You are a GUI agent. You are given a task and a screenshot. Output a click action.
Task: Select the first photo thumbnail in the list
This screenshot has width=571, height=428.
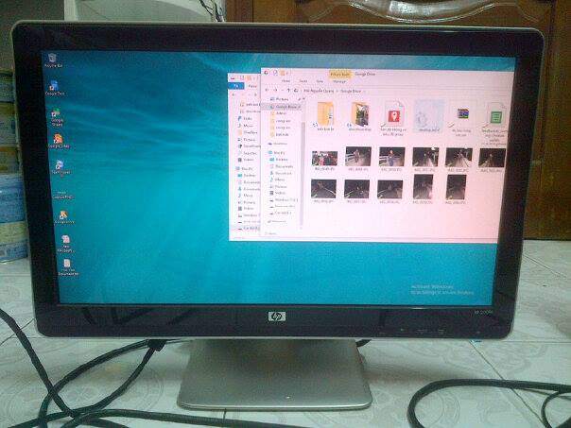click(x=324, y=158)
